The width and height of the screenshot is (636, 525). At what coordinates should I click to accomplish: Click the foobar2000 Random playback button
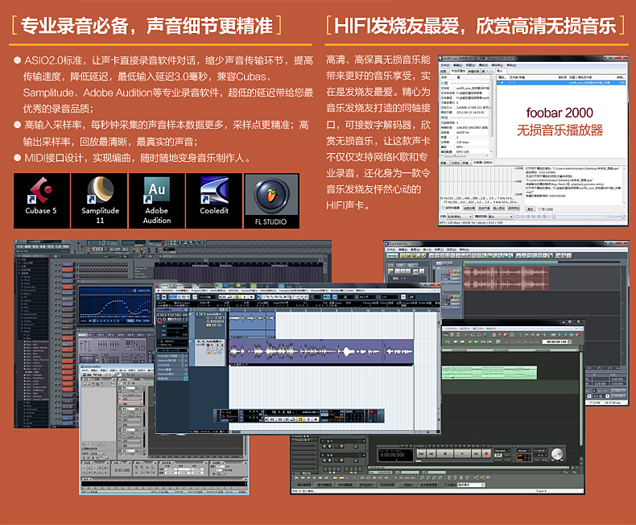(544, 217)
